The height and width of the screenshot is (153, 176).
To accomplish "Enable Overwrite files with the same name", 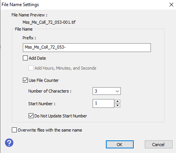I will point(14,130).
